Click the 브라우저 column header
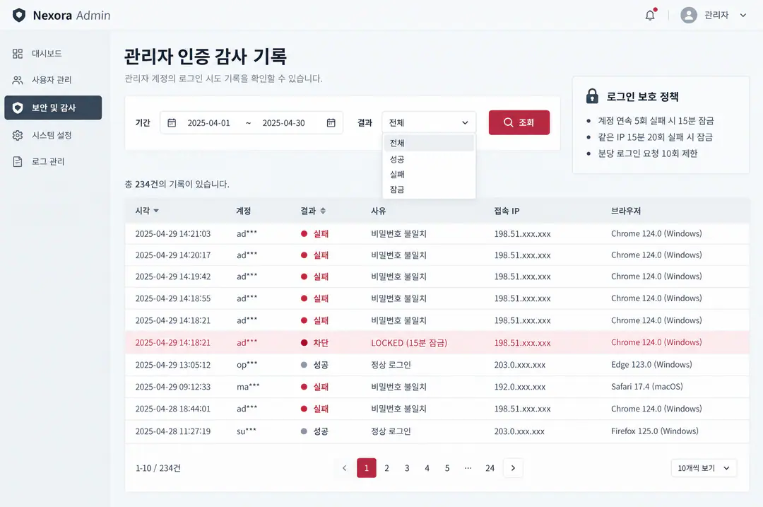 pyautogui.click(x=626, y=211)
